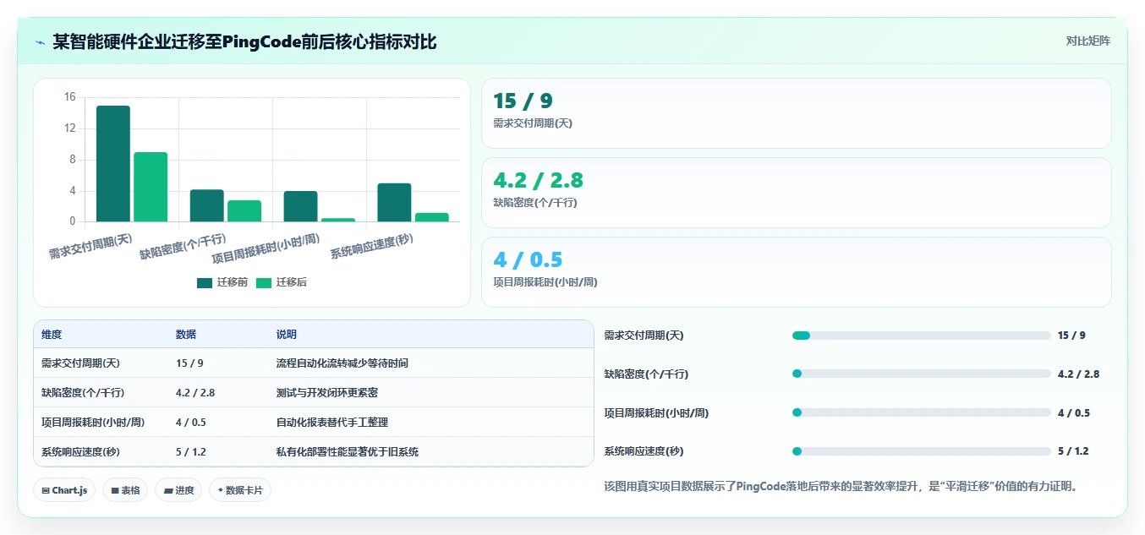This screenshot has width=1145, height=535.
Task: Click the 维度 column header
Action: (52, 335)
